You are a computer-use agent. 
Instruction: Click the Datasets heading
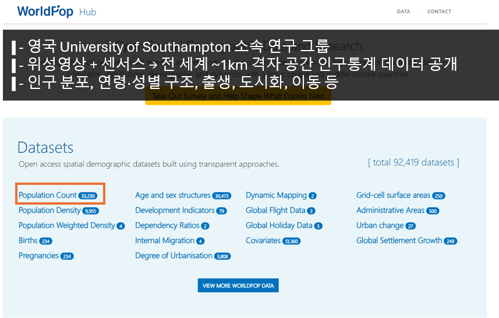pos(45,148)
